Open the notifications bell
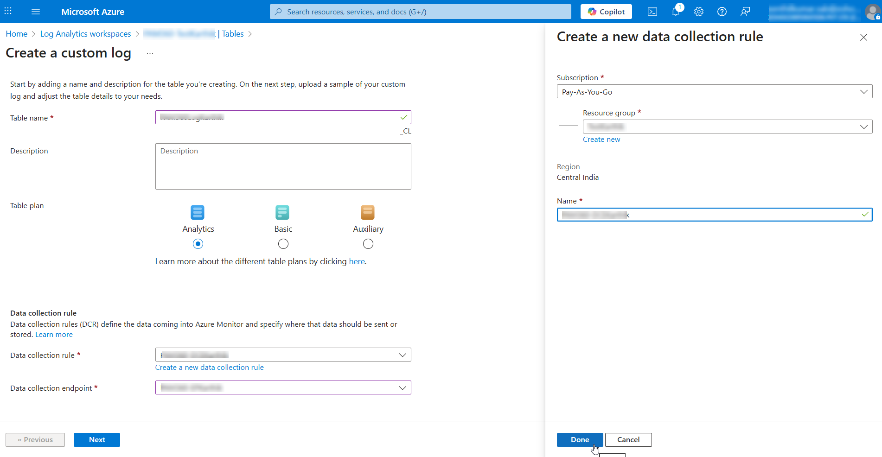 point(675,12)
